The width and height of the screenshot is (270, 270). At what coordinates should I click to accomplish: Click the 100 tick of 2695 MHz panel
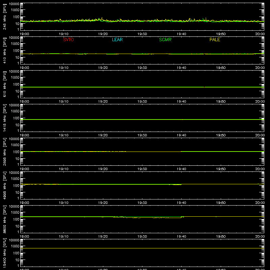(x=16, y=152)
